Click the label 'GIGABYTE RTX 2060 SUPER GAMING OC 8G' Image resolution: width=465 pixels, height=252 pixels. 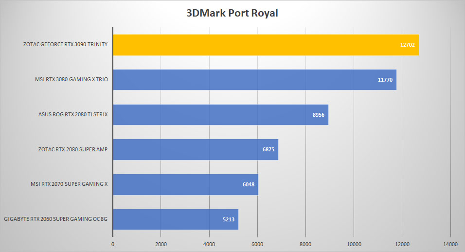point(56,219)
